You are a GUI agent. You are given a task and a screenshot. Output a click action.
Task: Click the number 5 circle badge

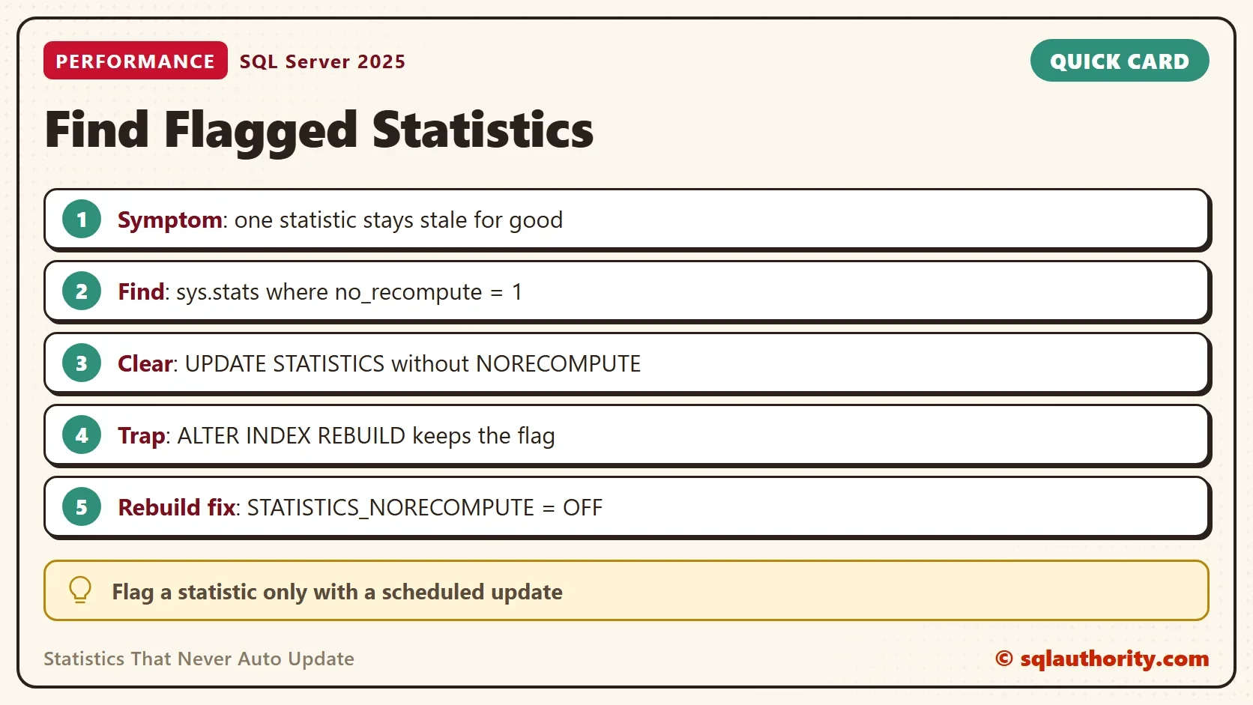point(82,507)
